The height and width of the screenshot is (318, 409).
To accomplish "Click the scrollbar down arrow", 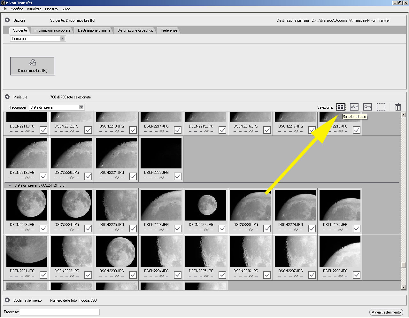I will (x=403, y=287).
